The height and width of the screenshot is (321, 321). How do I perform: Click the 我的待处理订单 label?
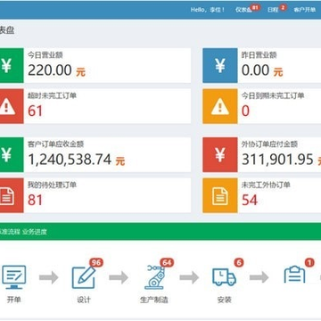[x=53, y=185]
